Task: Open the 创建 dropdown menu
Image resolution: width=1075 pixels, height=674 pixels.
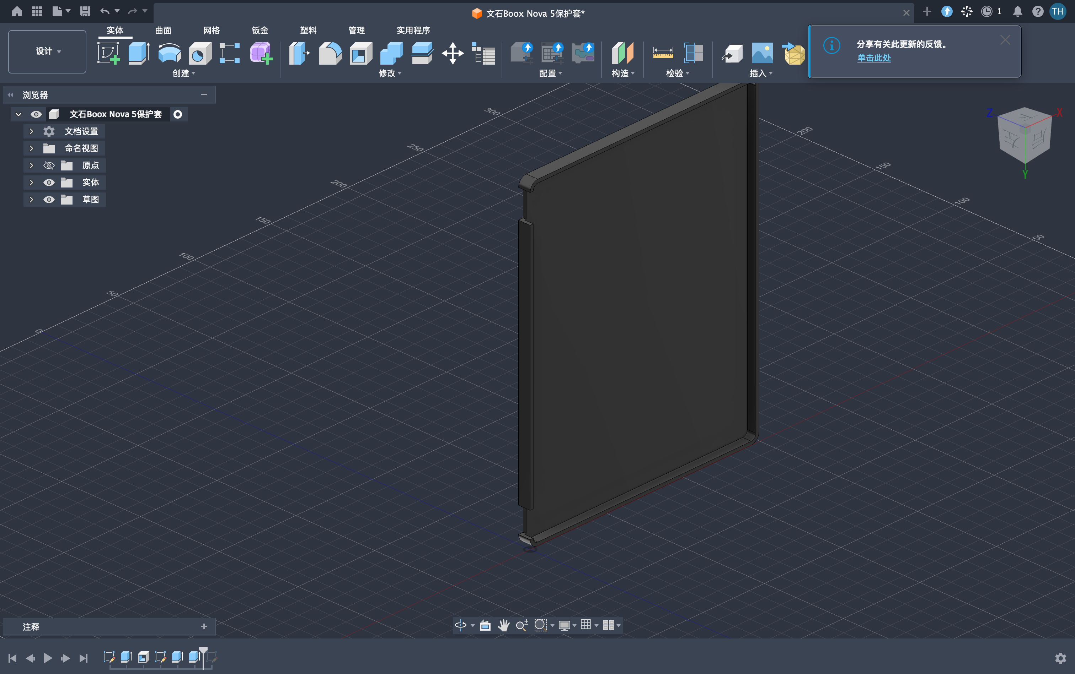Action: pyautogui.click(x=184, y=73)
